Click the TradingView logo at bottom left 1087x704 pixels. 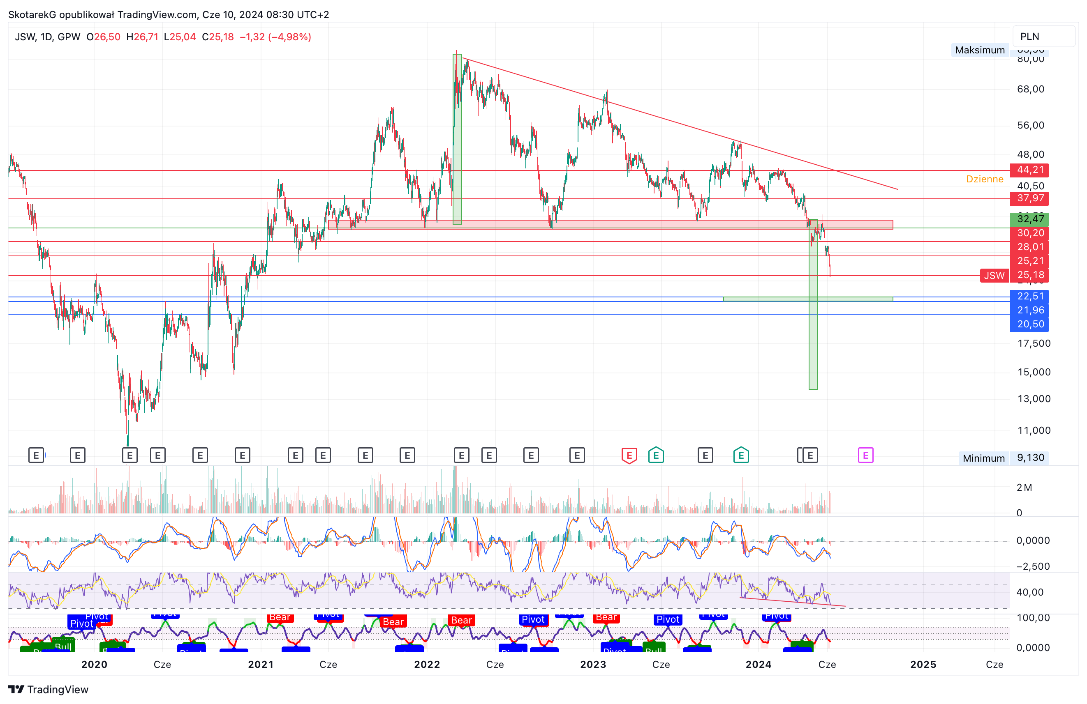click(x=49, y=689)
